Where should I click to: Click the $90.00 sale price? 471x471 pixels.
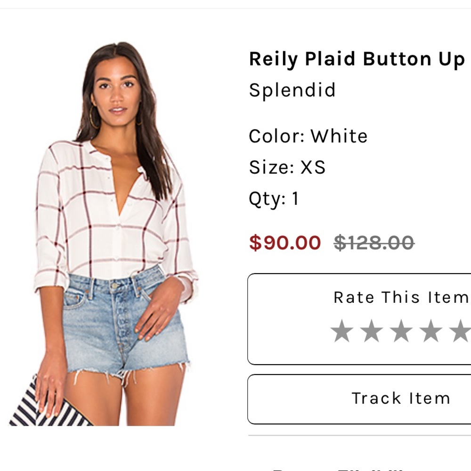click(284, 243)
